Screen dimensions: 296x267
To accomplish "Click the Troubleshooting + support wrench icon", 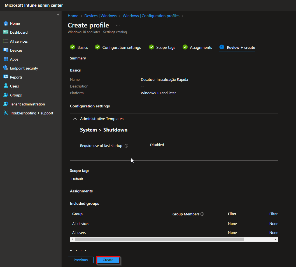I will [6, 113].
